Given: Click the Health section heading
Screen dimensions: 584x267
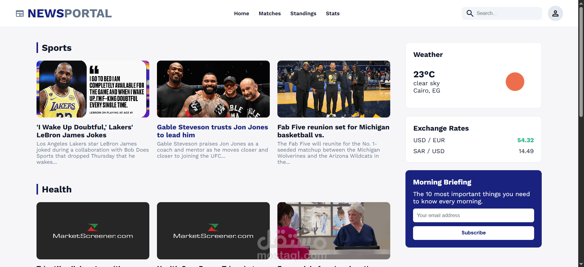Looking at the screenshot, I should tap(57, 189).
